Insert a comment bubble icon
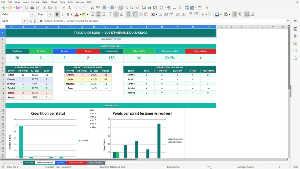 (x=174, y=8)
